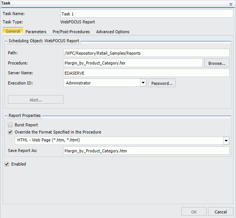Image resolution: width=236 pixels, height=218 pixels.
Task: Click the Scheduling Object: WebFOCUS Report heading
Action: 44,41
